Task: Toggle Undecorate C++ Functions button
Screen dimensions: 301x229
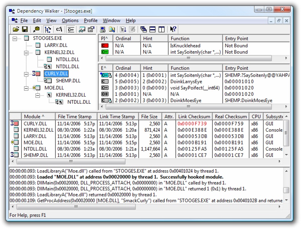Action: coord(71,29)
